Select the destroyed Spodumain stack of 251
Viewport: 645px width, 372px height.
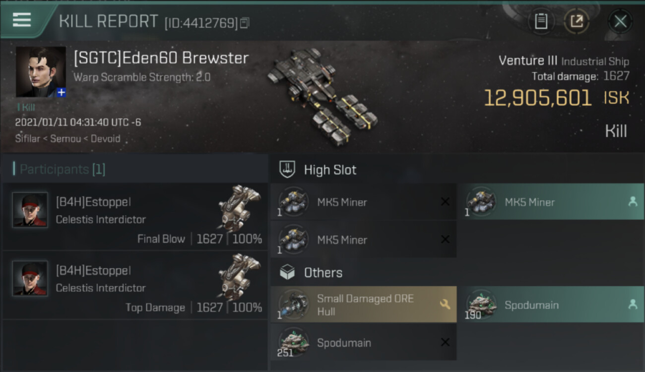click(363, 342)
